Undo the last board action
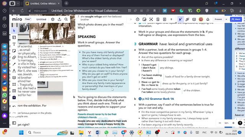This screenshot has height=137, width=245. coord(14,106)
